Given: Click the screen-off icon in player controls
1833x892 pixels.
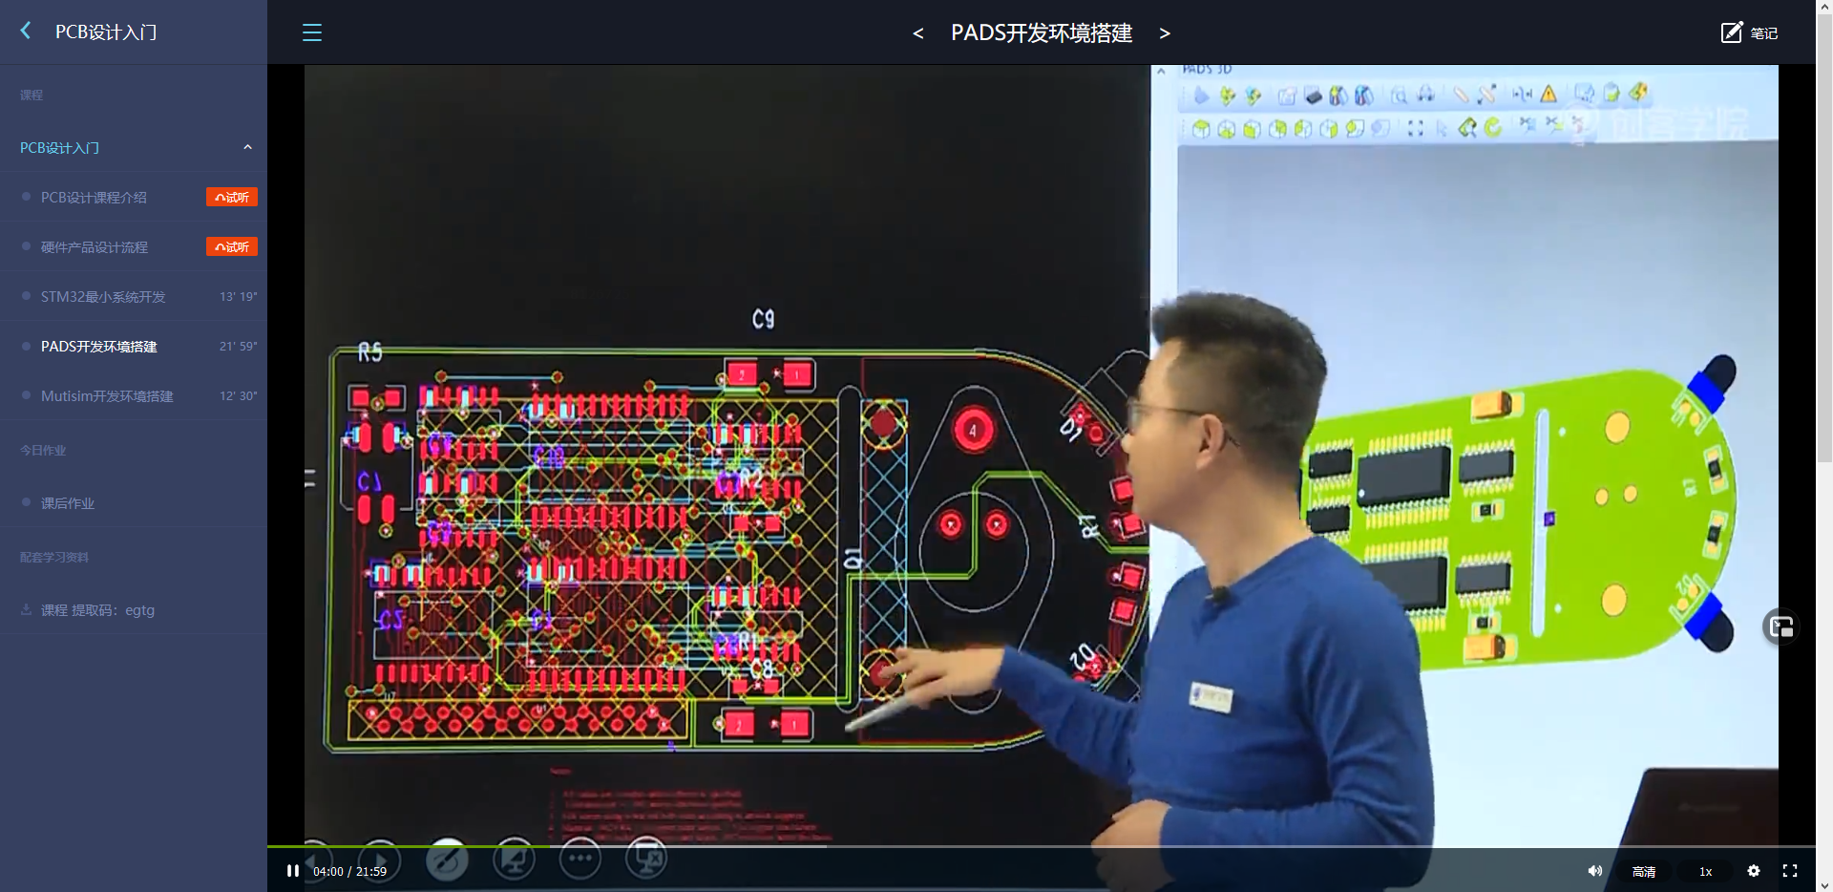Looking at the screenshot, I should [x=644, y=858].
